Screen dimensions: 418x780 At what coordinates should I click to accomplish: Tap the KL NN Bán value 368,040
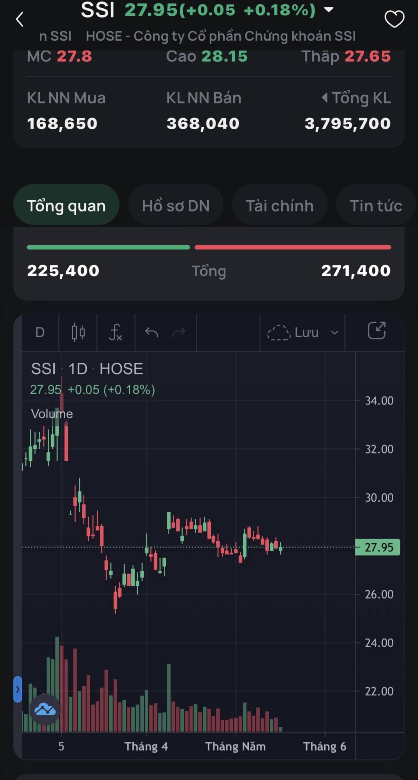pyautogui.click(x=203, y=123)
